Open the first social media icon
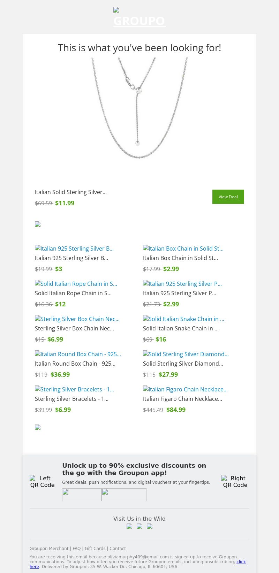This screenshot has width=279, height=573. pyautogui.click(x=129, y=526)
